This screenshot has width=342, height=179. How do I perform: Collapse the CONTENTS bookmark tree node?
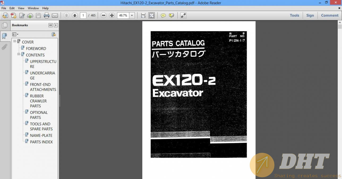(19, 54)
